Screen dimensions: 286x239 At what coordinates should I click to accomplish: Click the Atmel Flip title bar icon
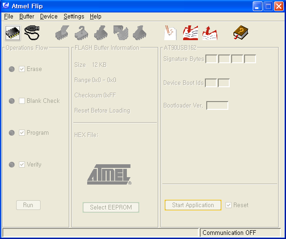pyautogui.click(x=6, y=6)
